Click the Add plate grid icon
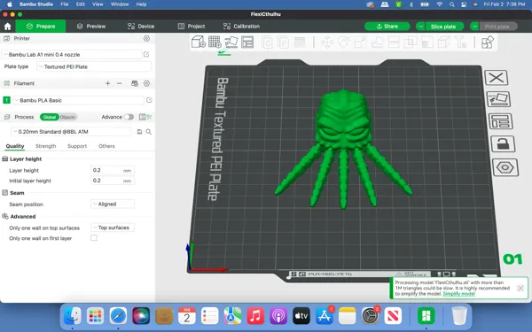 [215, 42]
